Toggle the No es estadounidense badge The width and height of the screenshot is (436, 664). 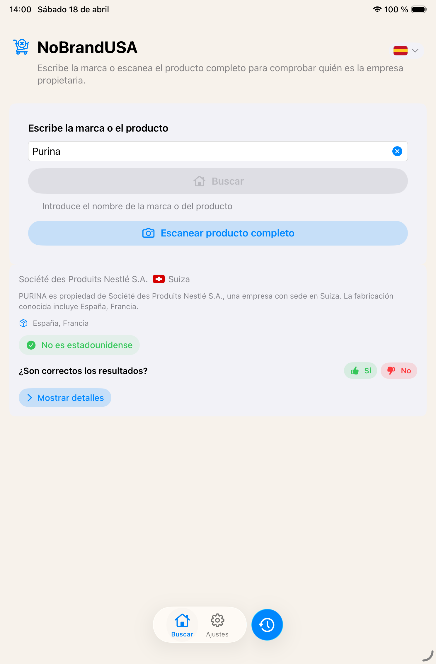79,345
